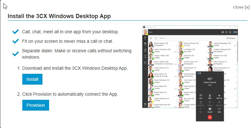The height and width of the screenshot is (128, 251).
Task: Click Bianca Maysen 000 contact entry
Action: pos(163,44)
